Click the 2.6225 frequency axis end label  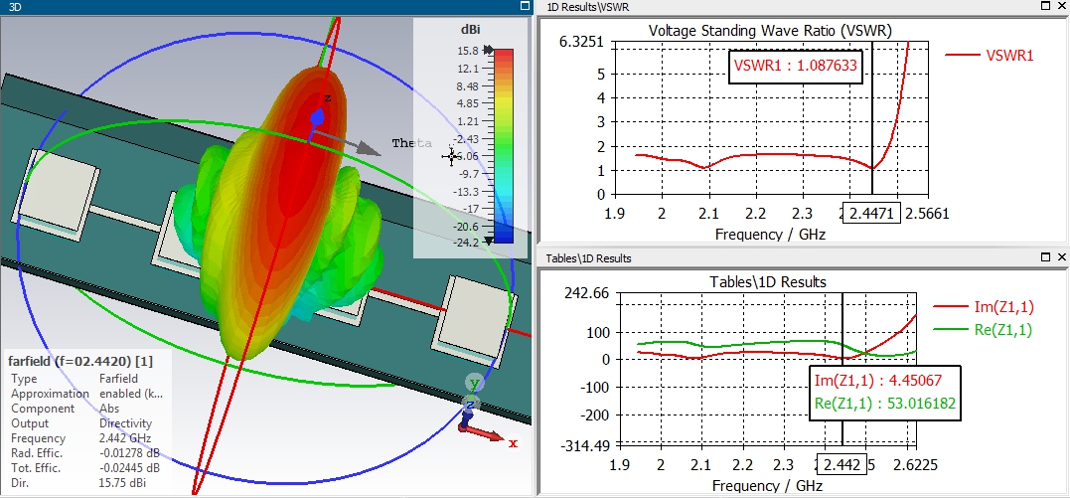915,464
